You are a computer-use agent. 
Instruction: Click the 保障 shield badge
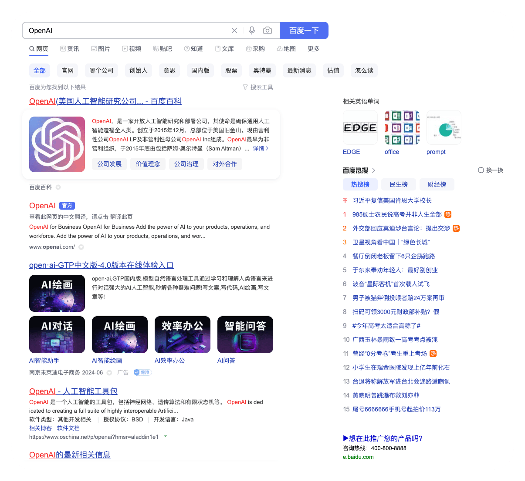pos(142,372)
